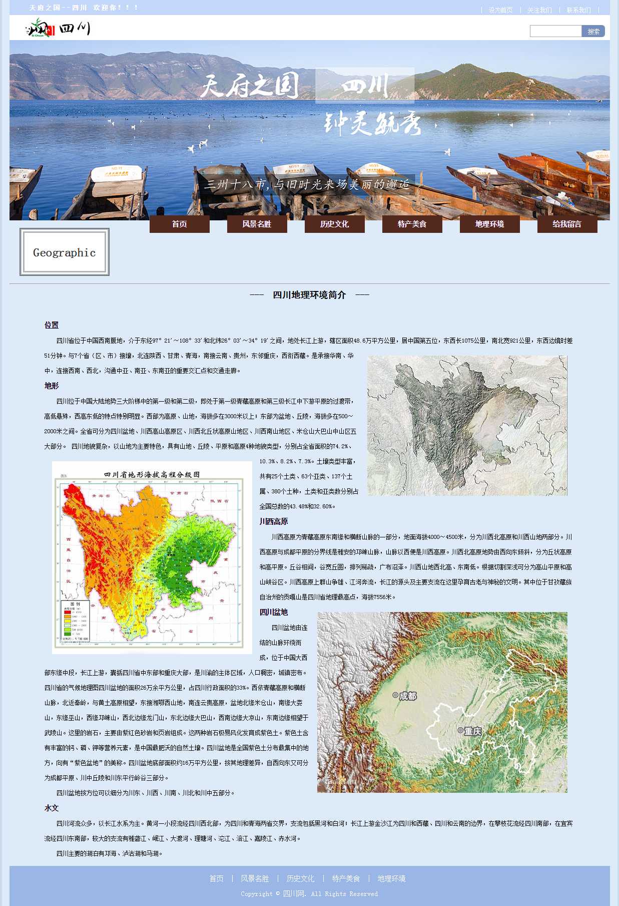Open the 联系我们 top link
This screenshot has width=619, height=906.
coord(578,10)
